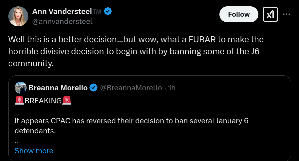Viewport: 299px width, 161px height.
Task: Open Grok explain icon beside Follow
Action: point(270,14)
